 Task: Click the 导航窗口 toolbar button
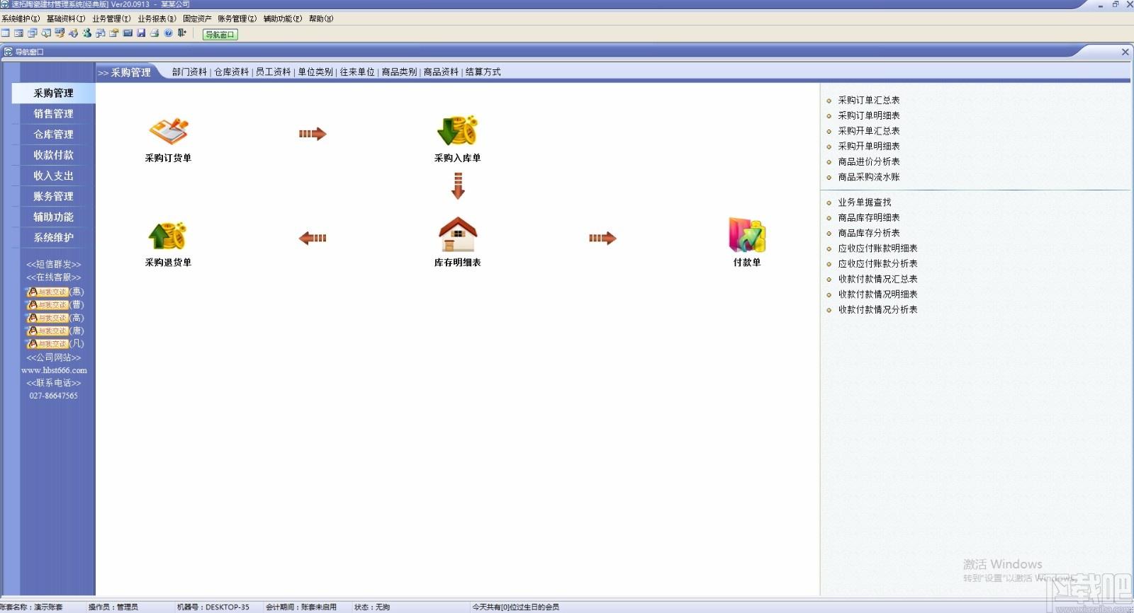click(220, 34)
